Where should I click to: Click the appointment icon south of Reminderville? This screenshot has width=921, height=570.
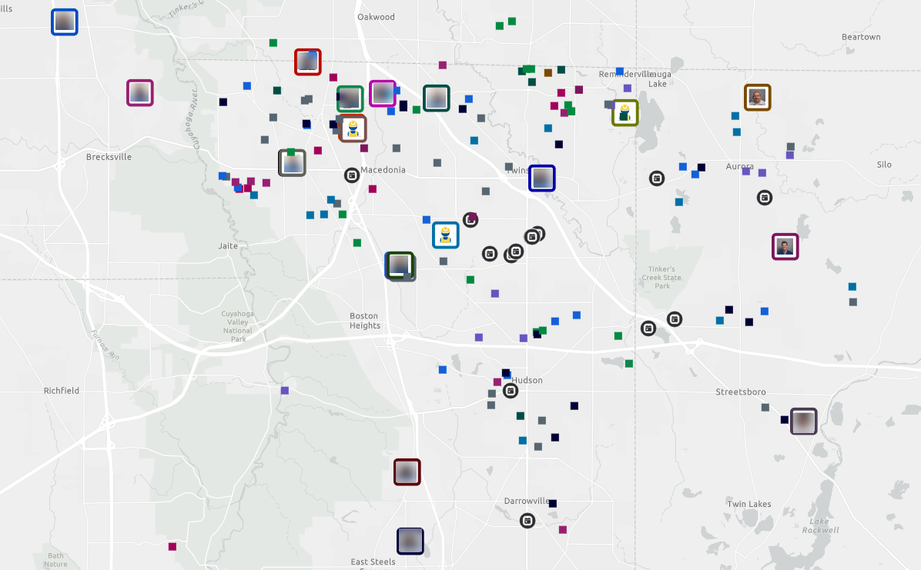648,328
